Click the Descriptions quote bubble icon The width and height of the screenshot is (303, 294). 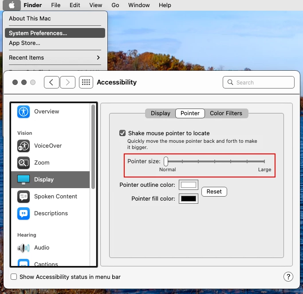(x=24, y=213)
